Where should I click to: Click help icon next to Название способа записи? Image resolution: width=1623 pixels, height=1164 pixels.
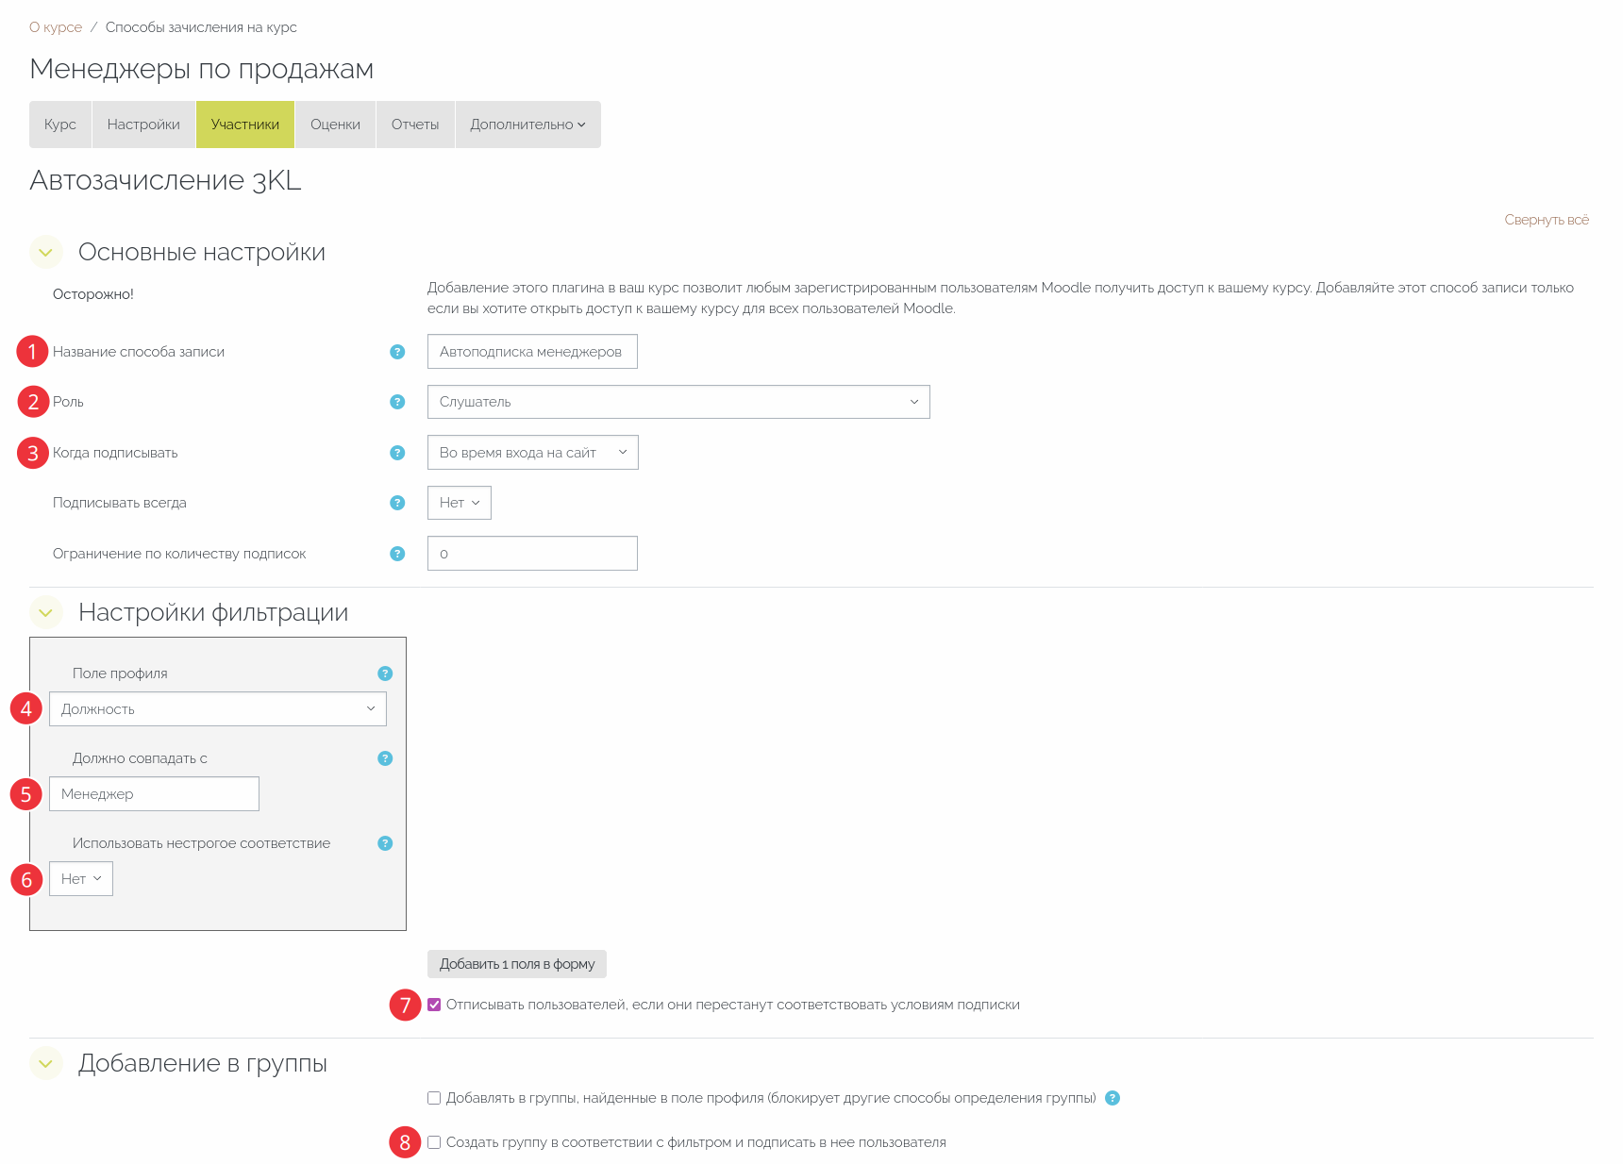pyautogui.click(x=397, y=352)
